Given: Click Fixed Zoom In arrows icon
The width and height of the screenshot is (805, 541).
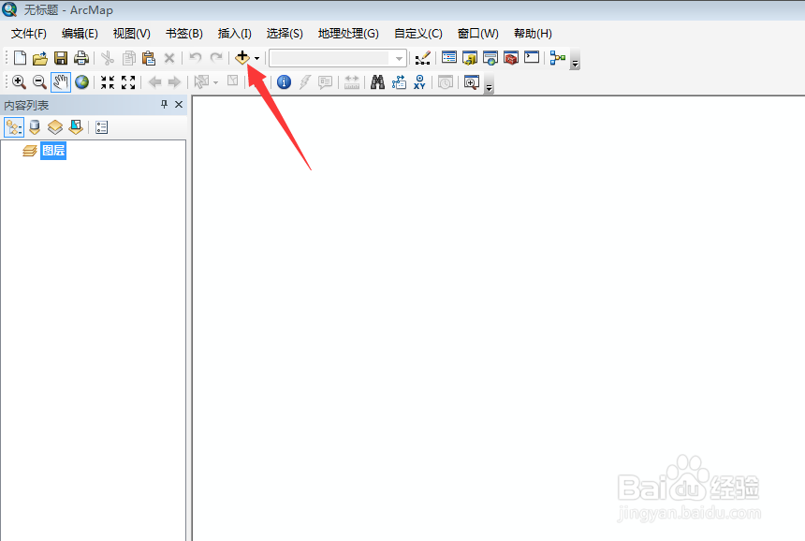Looking at the screenshot, I should [108, 82].
